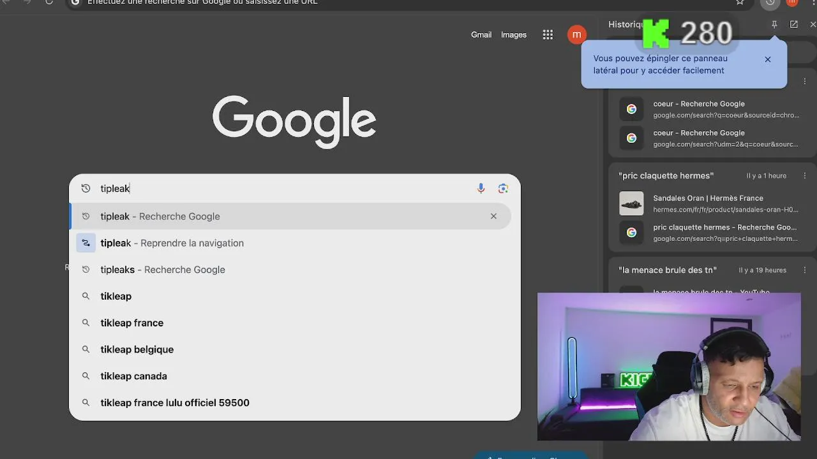Screen dimensions: 817x459
Task: Click into the search box containing 'tipleak'
Action: click(x=284, y=188)
